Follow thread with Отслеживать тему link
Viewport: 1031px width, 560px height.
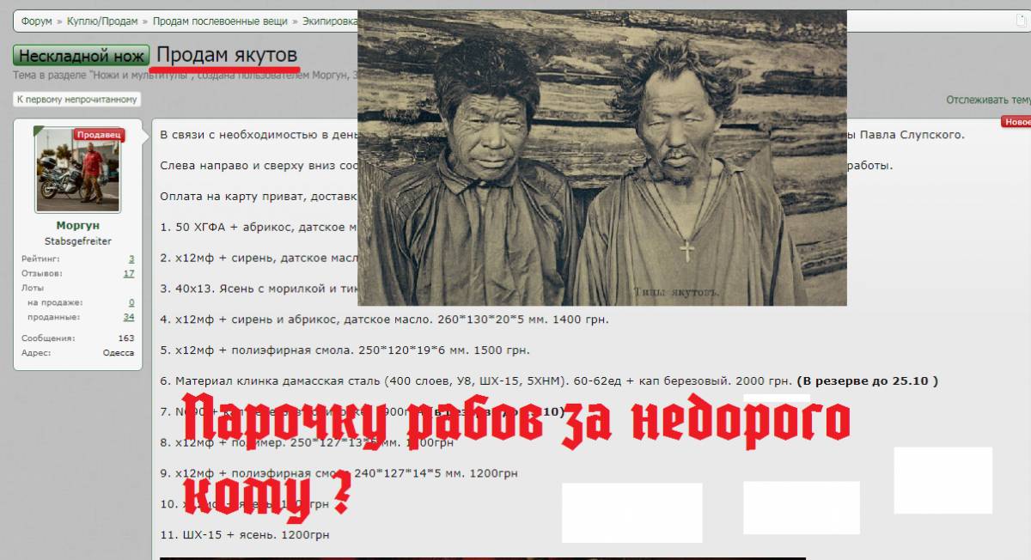click(x=988, y=100)
